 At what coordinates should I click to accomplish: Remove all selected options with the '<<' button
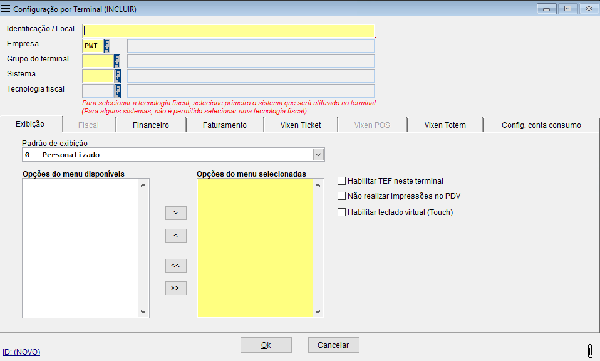(x=175, y=265)
